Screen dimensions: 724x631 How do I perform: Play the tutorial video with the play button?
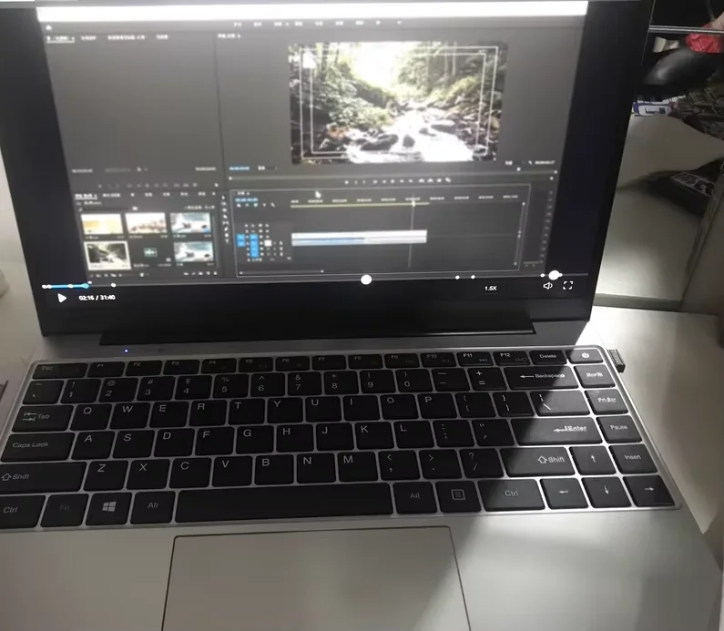pyautogui.click(x=61, y=298)
